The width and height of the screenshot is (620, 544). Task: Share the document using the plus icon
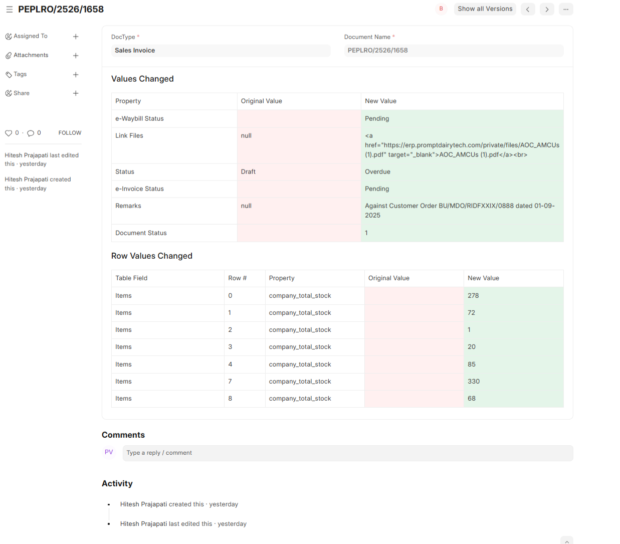click(76, 93)
